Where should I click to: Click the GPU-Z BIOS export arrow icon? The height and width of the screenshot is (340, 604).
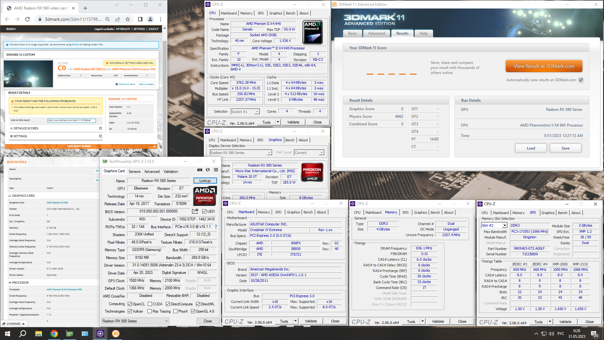click(x=195, y=211)
